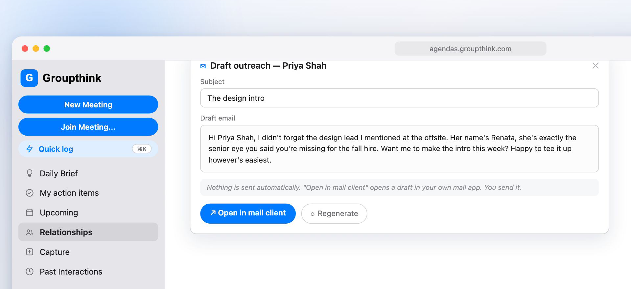Click the action items checkmark icon
This screenshot has height=289, width=631.
(x=30, y=193)
